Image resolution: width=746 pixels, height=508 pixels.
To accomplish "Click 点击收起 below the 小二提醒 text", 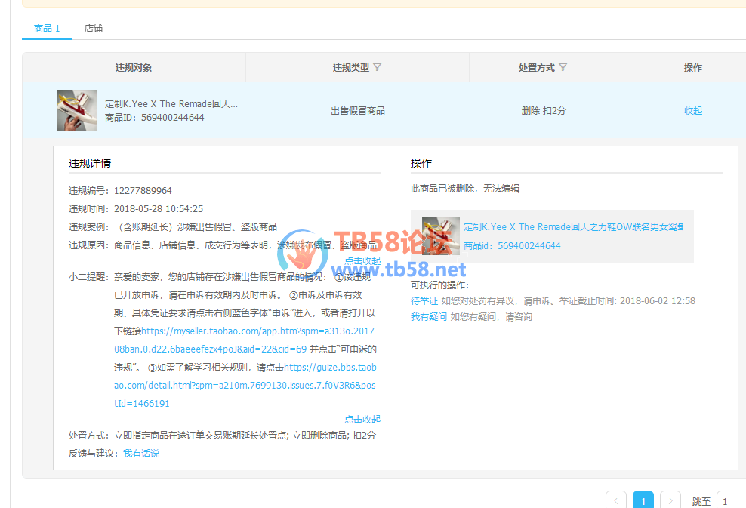I will click(x=362, y=420).
